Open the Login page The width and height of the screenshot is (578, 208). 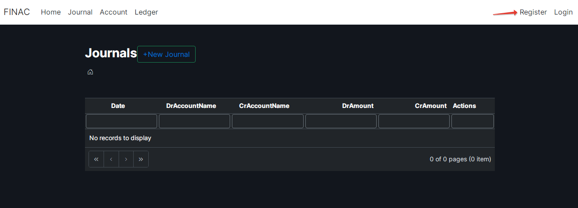click(x=563, y=12)
